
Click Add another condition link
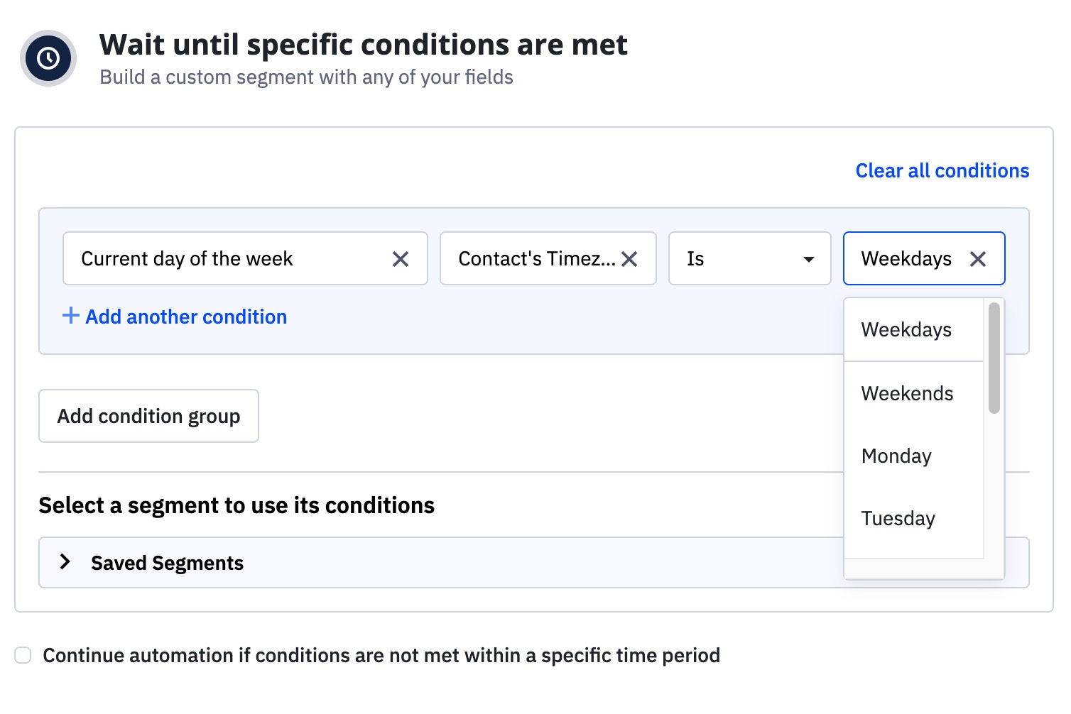pyautogui.click(x=186, y=317)
